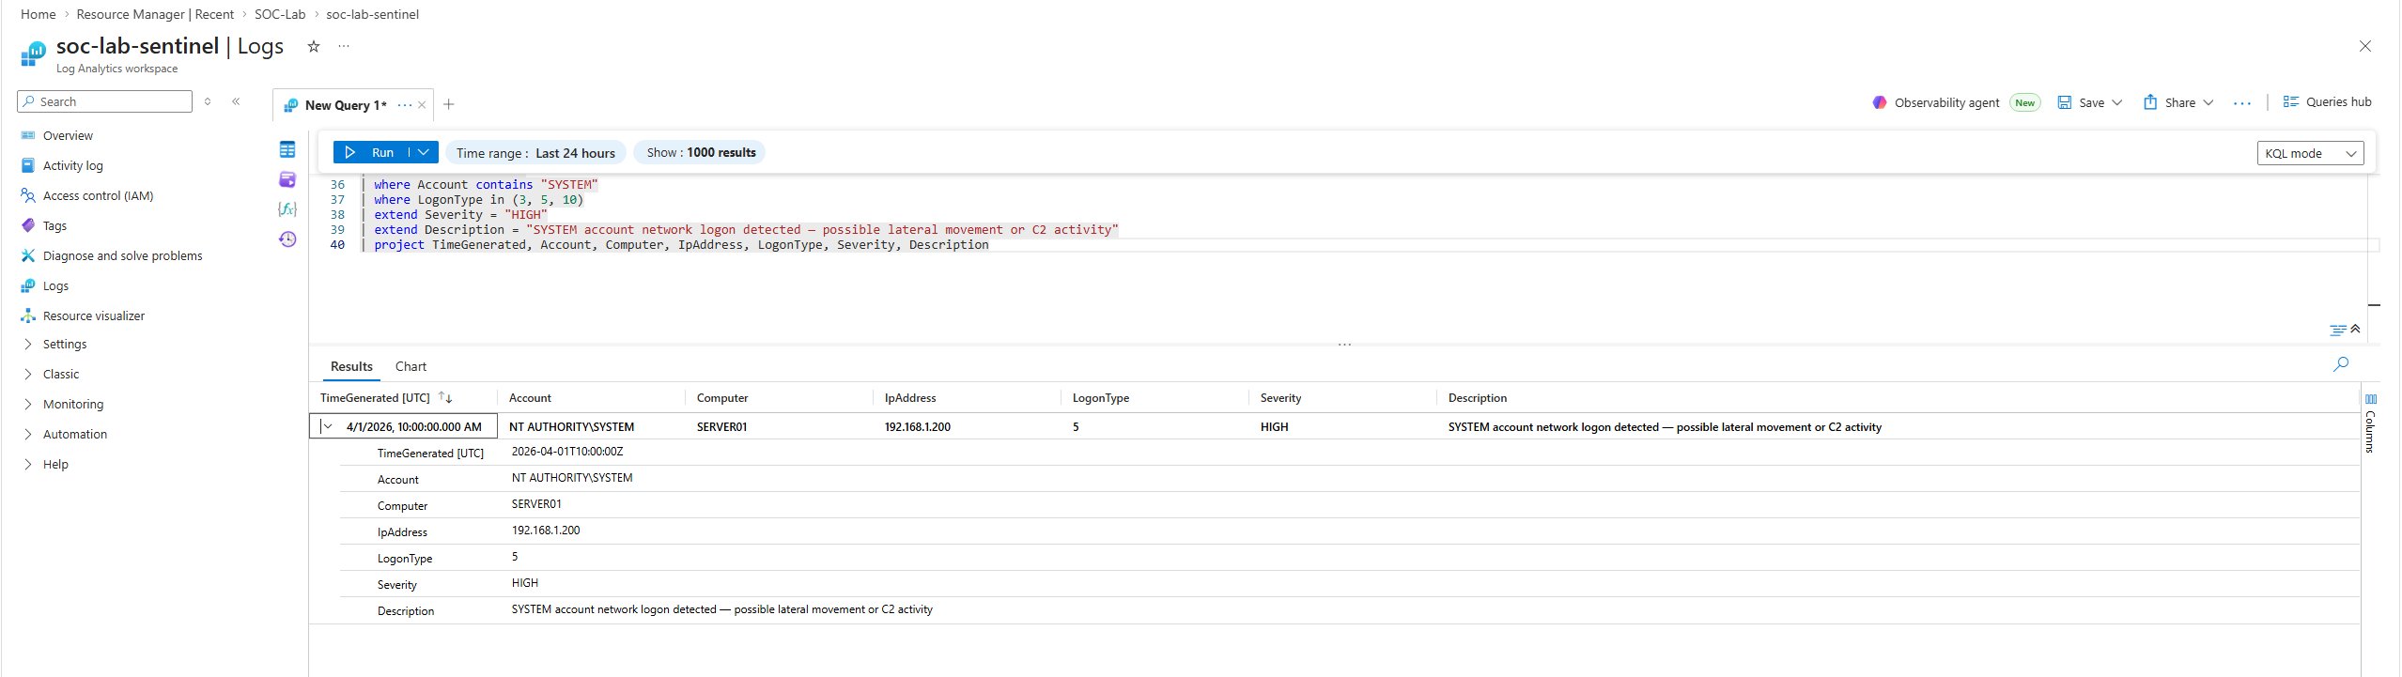Click the Description column header
The width and height of the screenshot is (2402, 677).
[1477, 398]
